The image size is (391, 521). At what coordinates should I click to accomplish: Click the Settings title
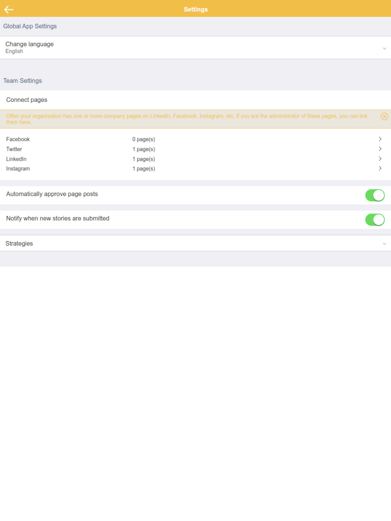196,9
